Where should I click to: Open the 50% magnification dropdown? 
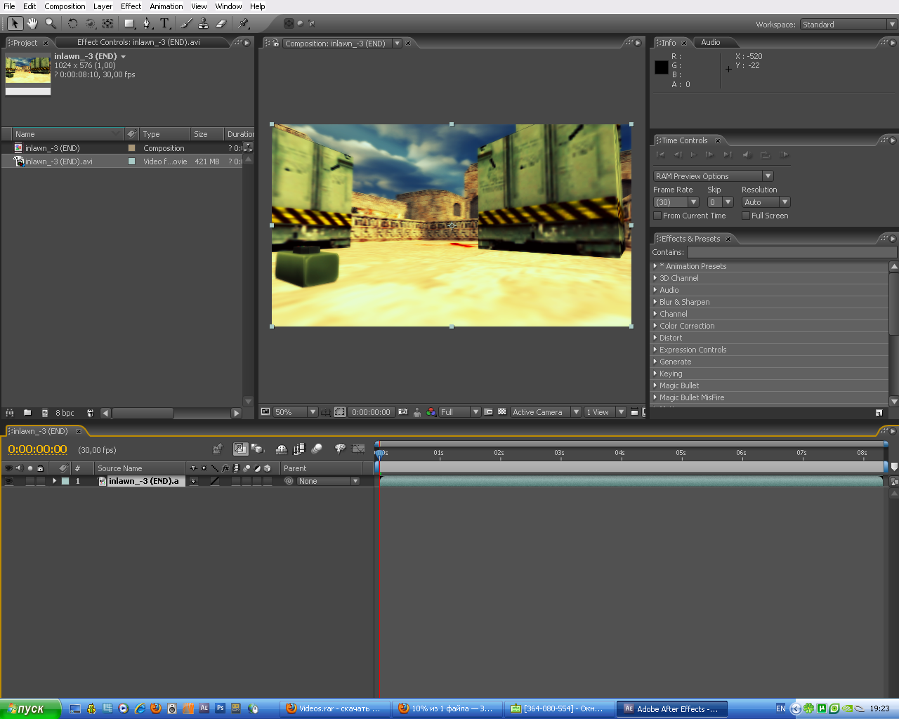point(313,412)
